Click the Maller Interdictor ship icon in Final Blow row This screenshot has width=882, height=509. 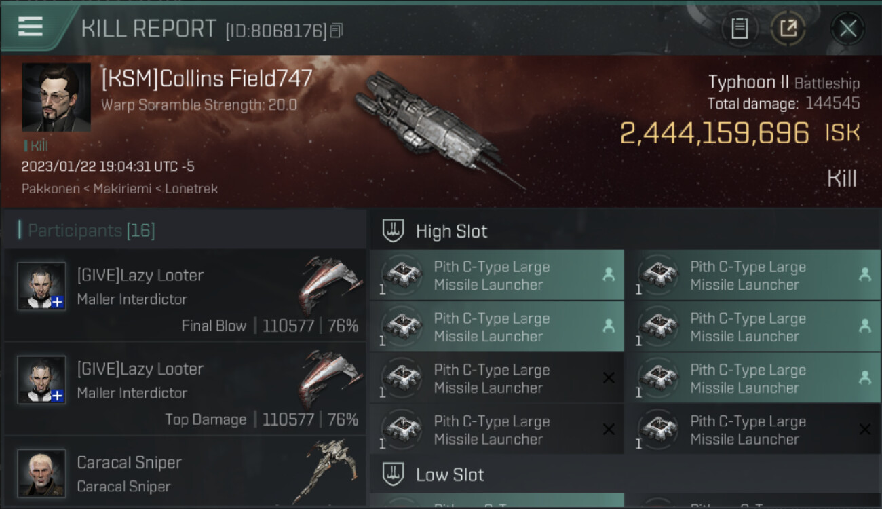330,285
